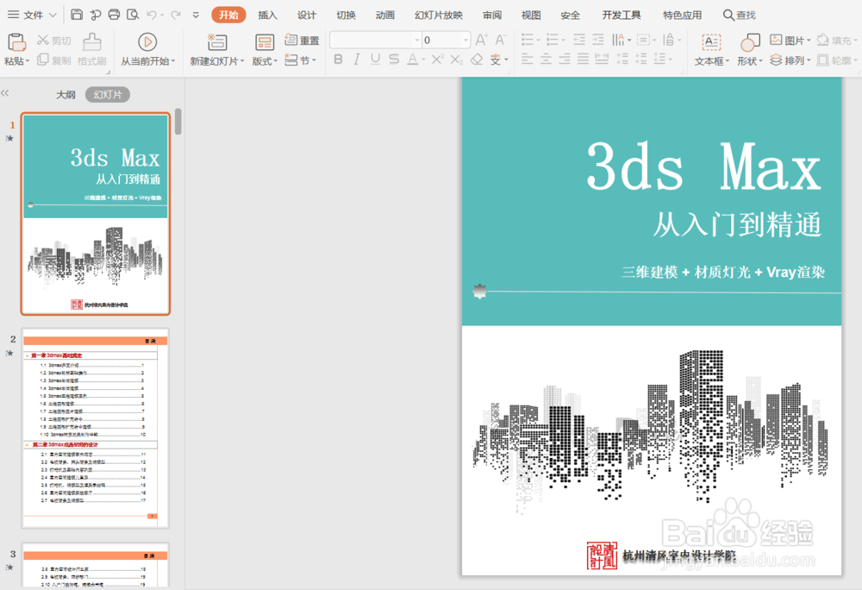Click the Reset (重置) icon

pyautogui.click(x=290, y=40)
